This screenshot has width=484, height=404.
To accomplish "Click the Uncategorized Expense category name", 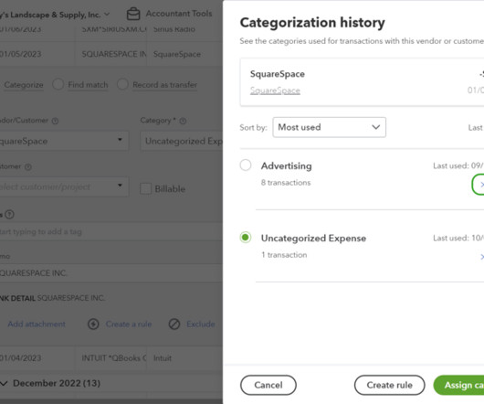I will click(x=313, y=239).
